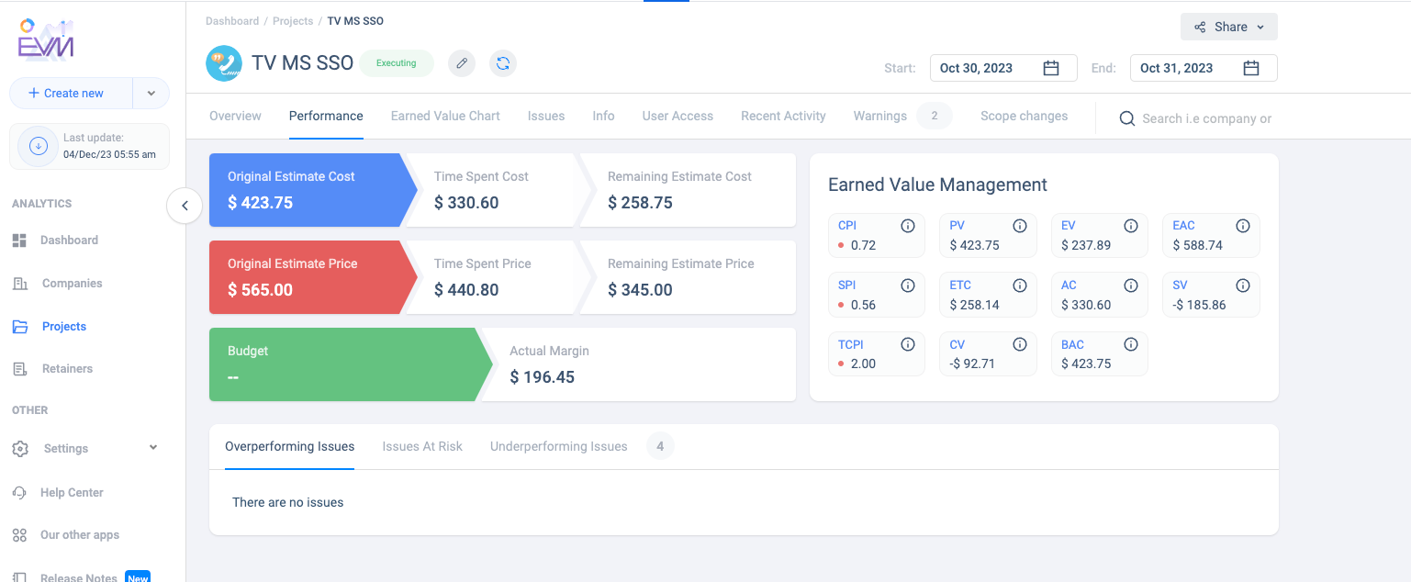
Task: Open Release Notes in sidebar
Action: 79,577
